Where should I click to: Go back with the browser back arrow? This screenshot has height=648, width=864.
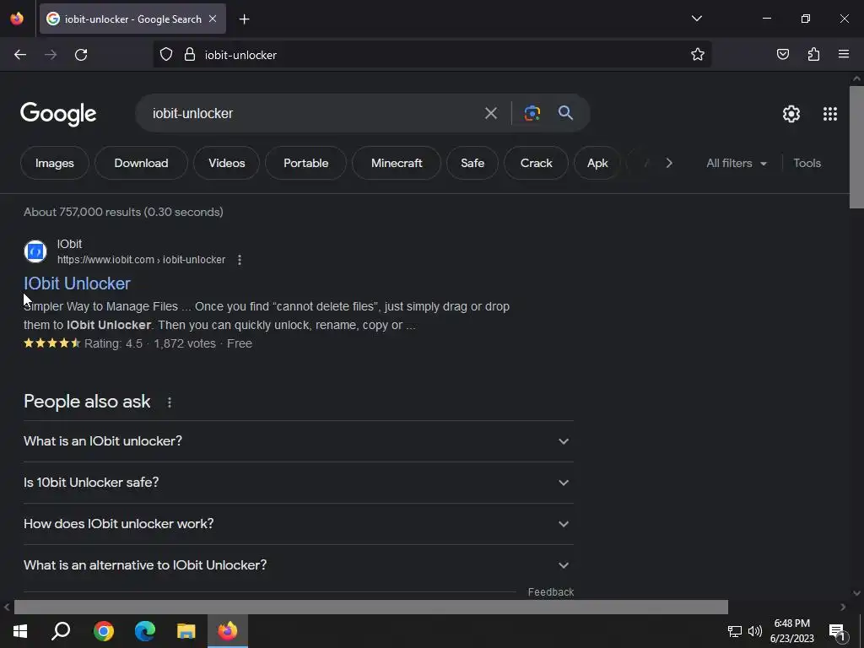pos(20,55)
